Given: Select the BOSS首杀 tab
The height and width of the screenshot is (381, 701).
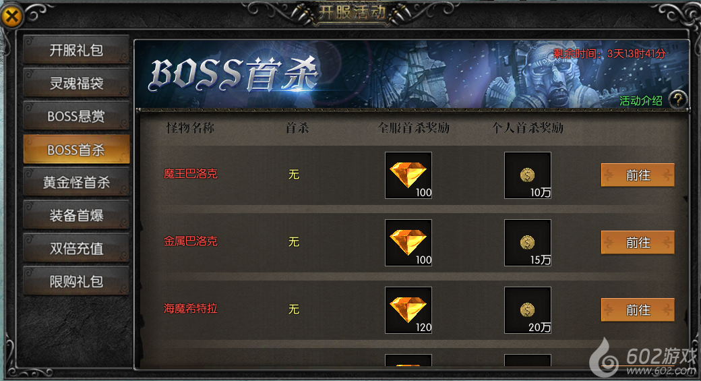Looking at the screenshot, I should 76,149.
